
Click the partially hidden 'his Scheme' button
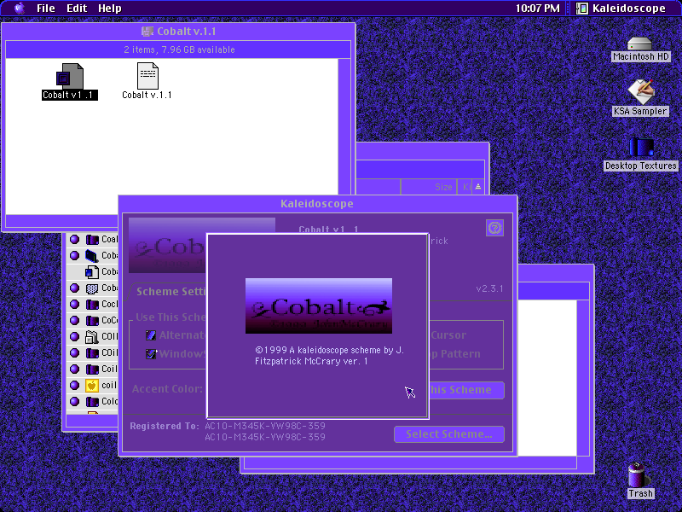(x=466, y=390)
